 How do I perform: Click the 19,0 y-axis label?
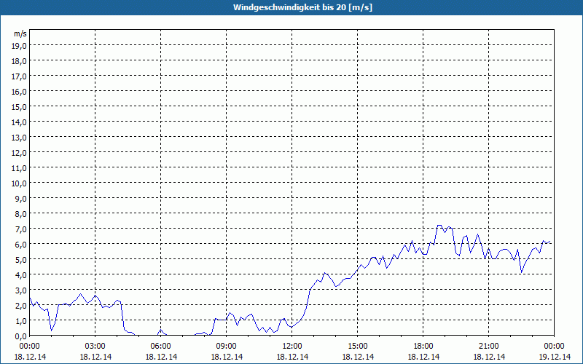[x=20, y=46]
